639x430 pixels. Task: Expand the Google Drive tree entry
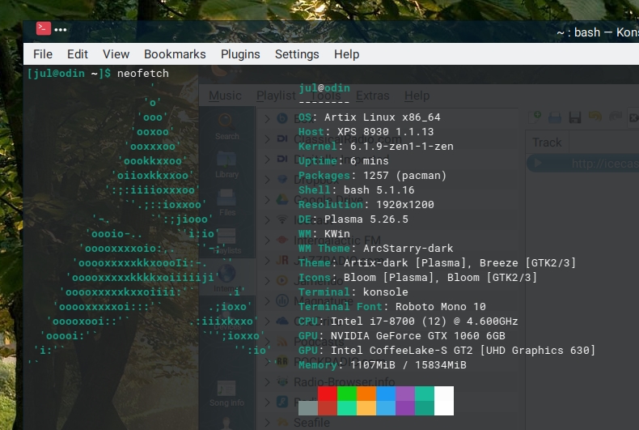(x=267, y=200)
